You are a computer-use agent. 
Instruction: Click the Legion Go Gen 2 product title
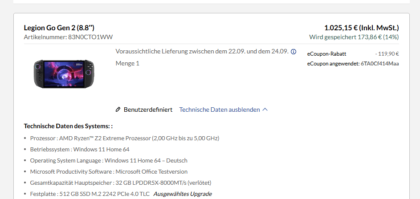point(59,28)
